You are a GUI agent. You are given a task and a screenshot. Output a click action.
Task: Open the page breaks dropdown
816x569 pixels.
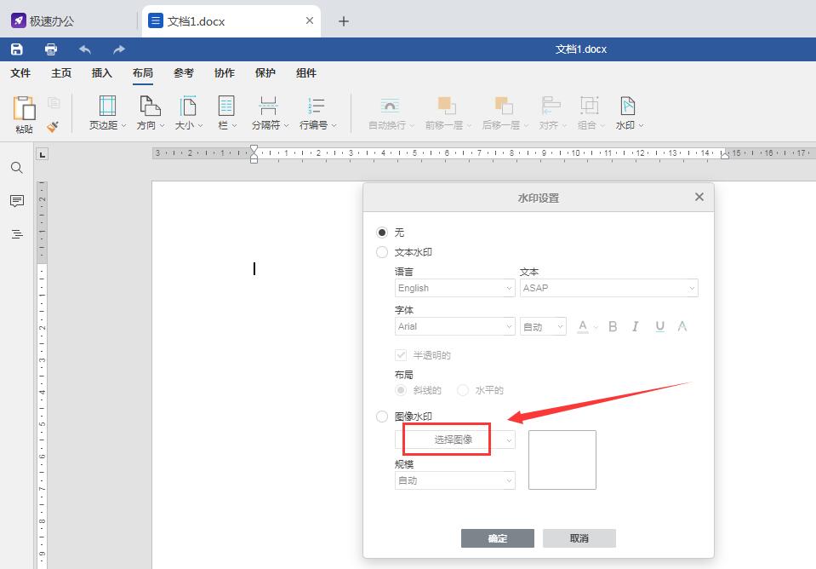(x=270, y=112)
